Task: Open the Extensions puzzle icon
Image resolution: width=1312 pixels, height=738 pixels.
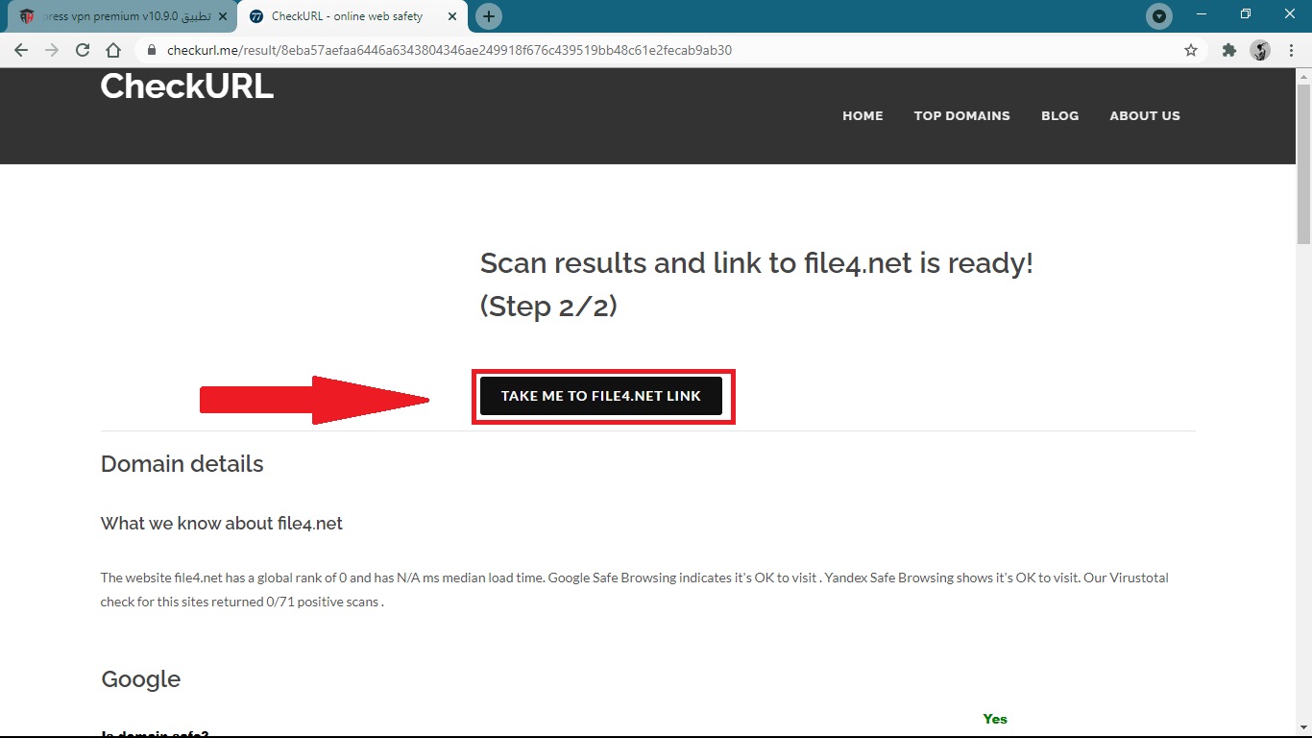Action: tap(1228, 50)
